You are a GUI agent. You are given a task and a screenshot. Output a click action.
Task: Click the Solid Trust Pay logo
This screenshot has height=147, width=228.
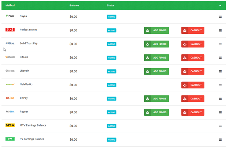pos(10,44)
